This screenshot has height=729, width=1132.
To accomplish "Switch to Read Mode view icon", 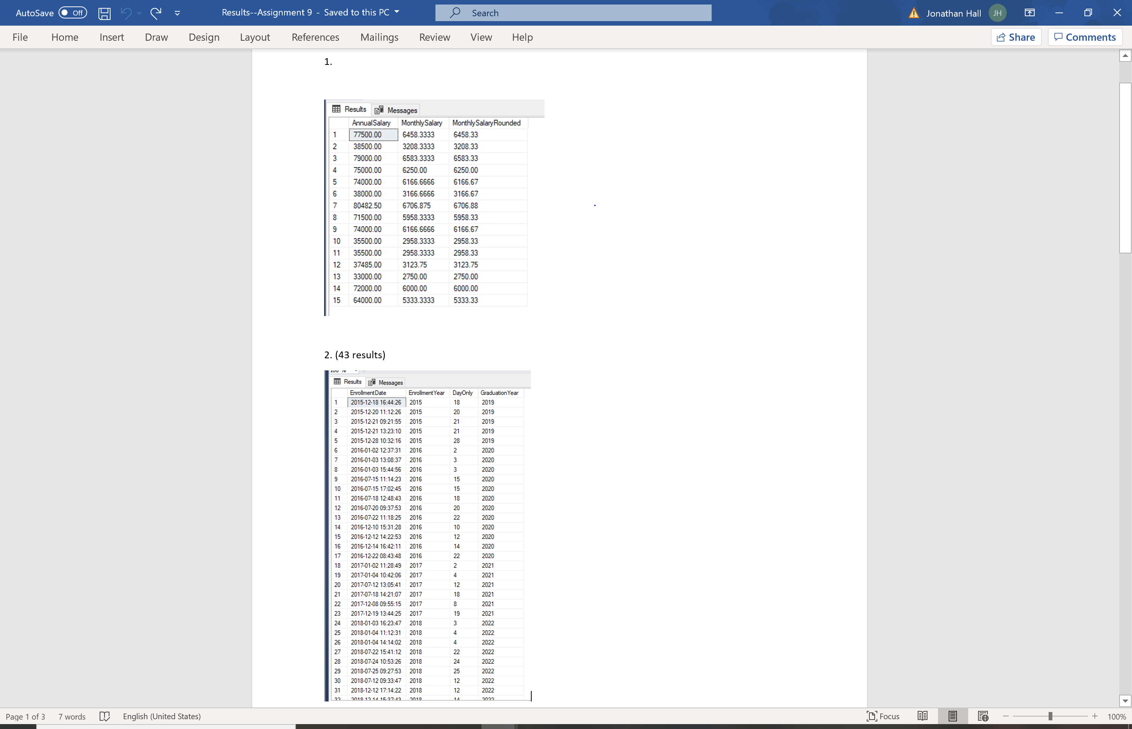I will pos(922,716).
